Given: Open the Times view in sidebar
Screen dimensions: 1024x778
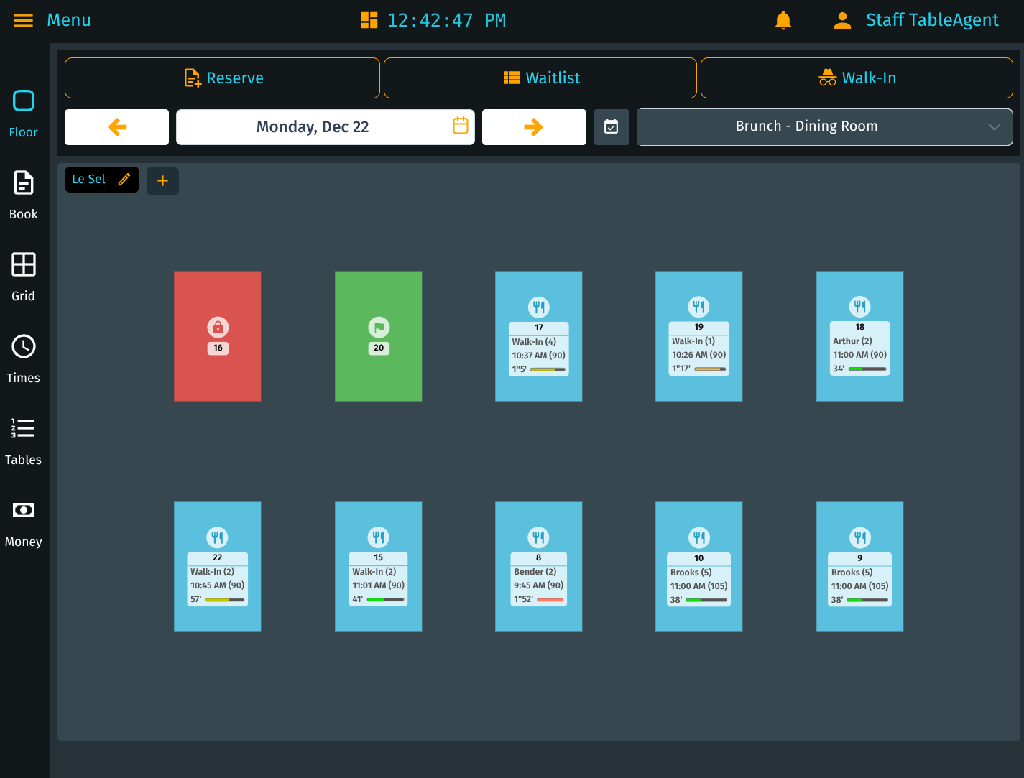Looking at the screenshot, I should [x=23, y=358].
